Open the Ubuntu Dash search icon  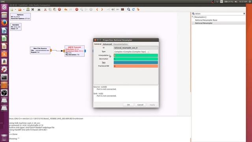coord(4,7)
